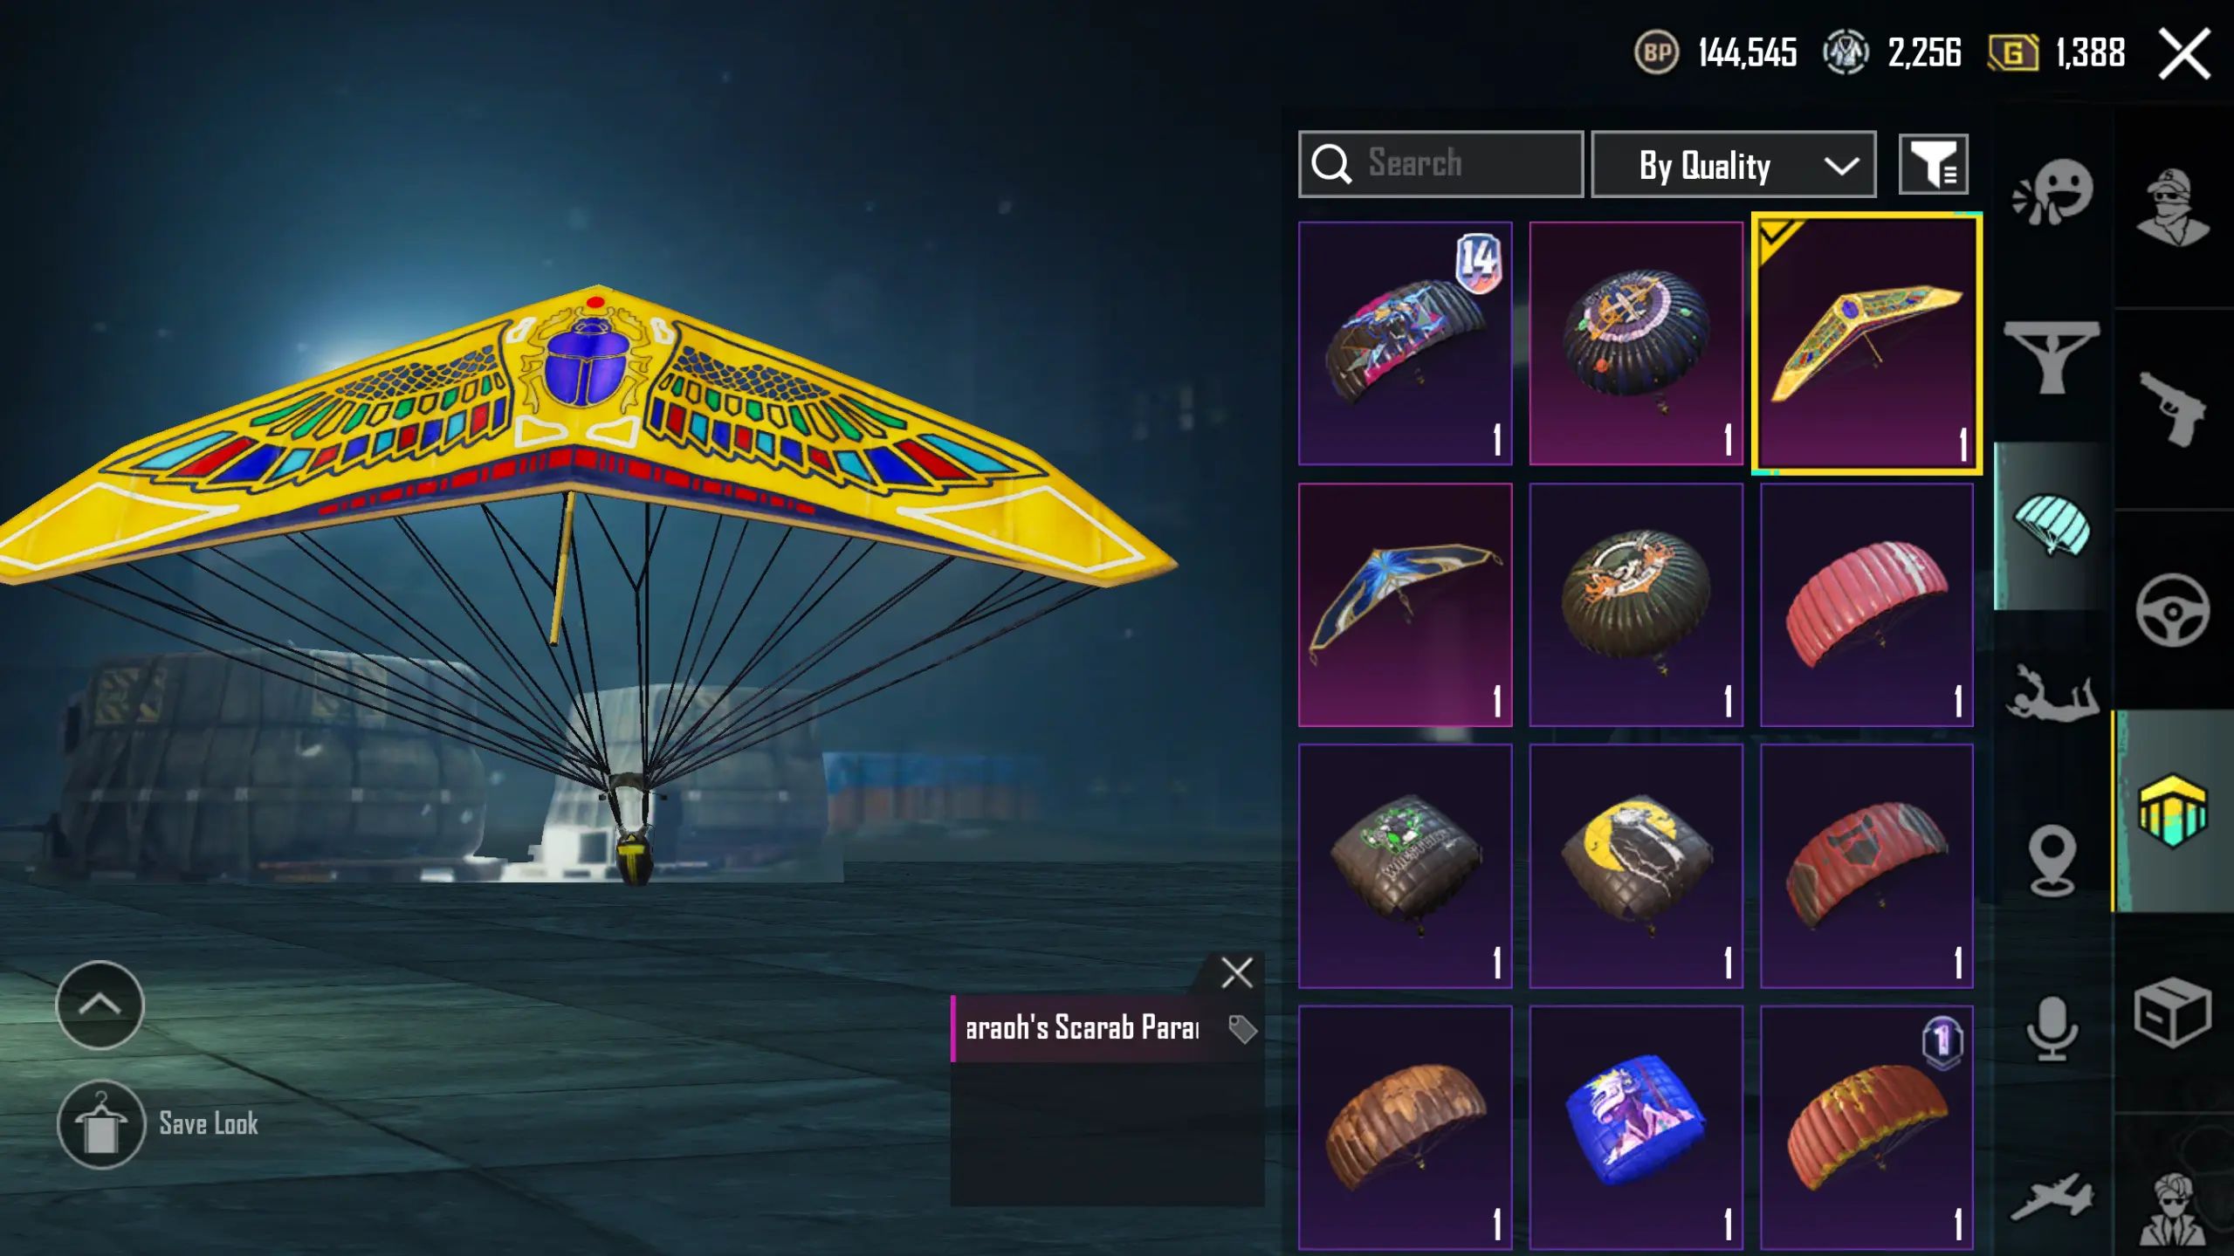The width and height of the screenshot is (2234, 1256).
Task: Select the skydiving pose icon
Action: click(2052, 693)
